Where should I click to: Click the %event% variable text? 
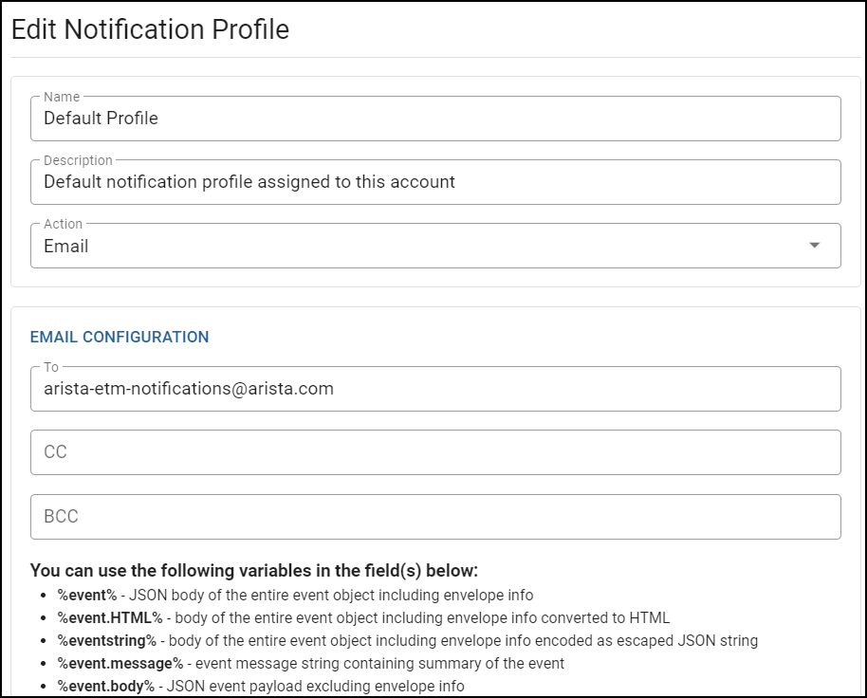point(87,596)
